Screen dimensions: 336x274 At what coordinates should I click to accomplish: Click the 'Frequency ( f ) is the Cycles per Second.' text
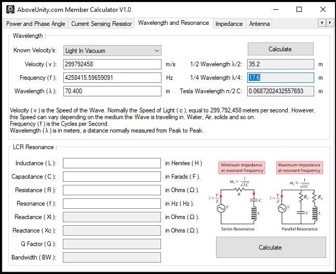[x=59, y=124]
